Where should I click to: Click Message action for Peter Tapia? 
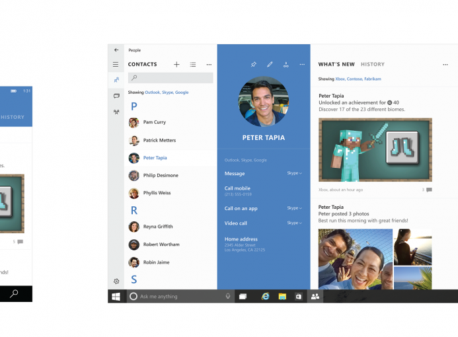coord(235,174)
